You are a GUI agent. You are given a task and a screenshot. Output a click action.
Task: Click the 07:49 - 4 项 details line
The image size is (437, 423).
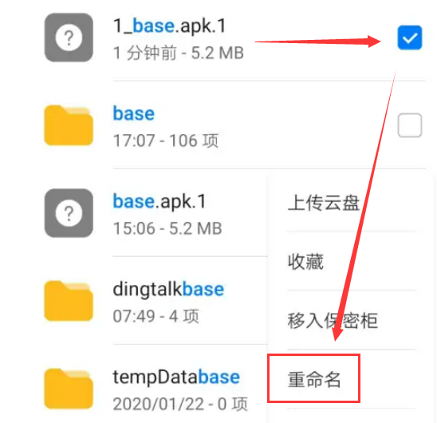pos(156,316)
